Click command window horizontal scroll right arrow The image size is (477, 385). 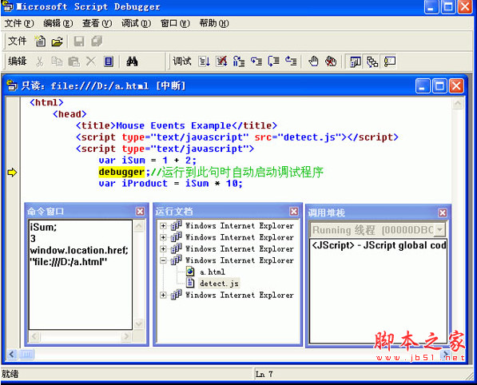pos(125,336)
